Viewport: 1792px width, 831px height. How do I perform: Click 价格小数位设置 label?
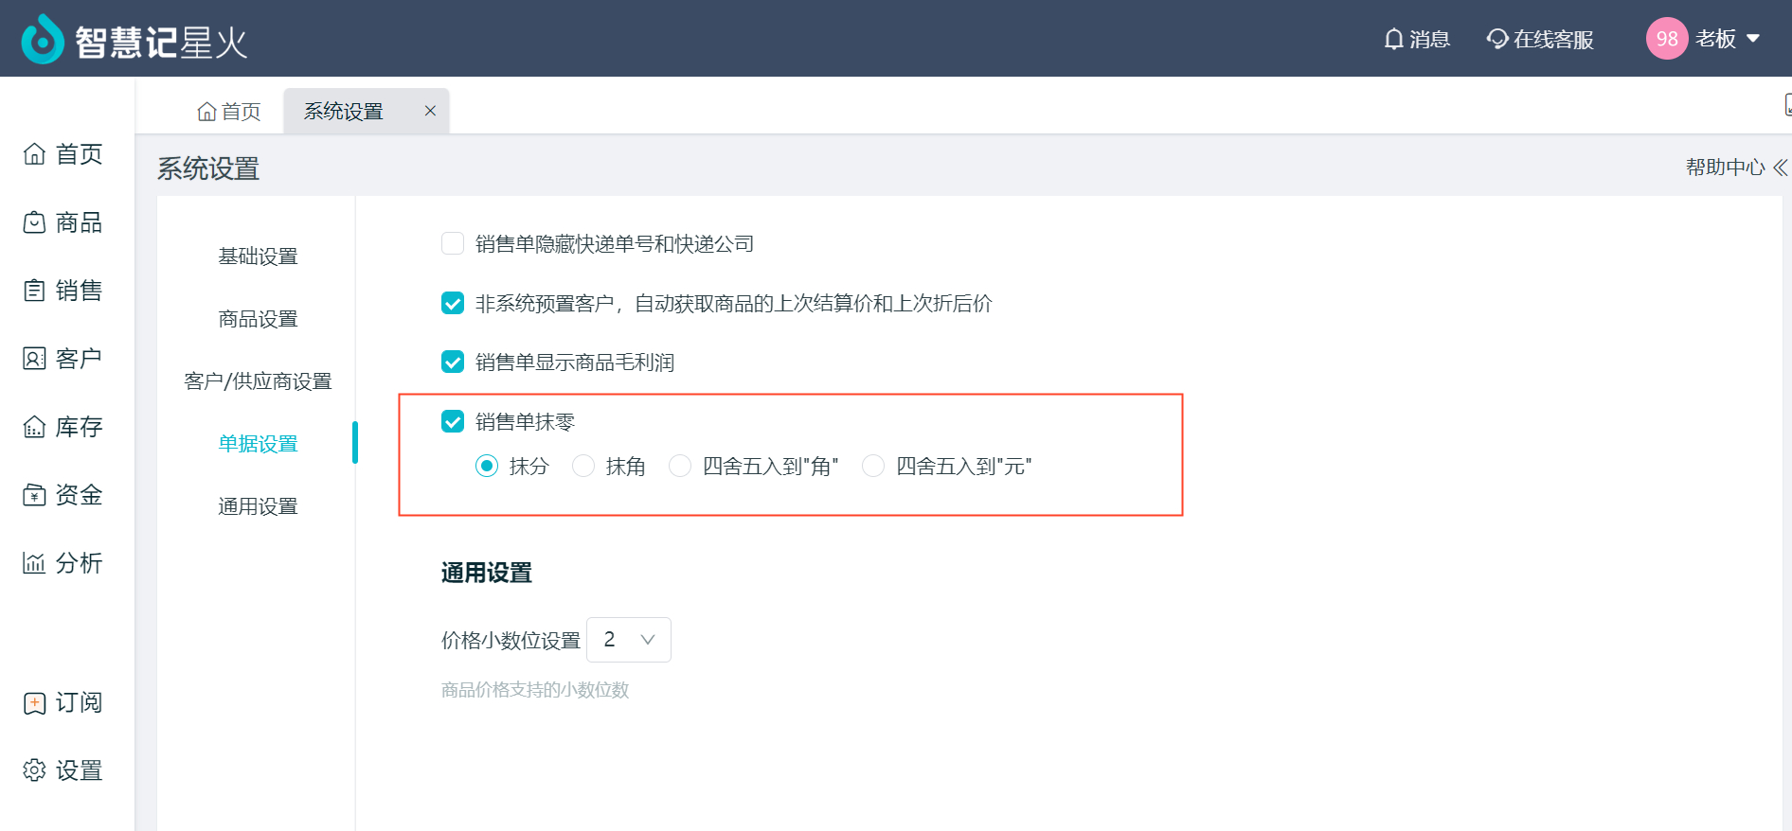[511, 641]
